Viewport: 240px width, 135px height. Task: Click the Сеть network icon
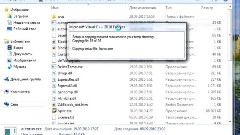pos(6,104)
